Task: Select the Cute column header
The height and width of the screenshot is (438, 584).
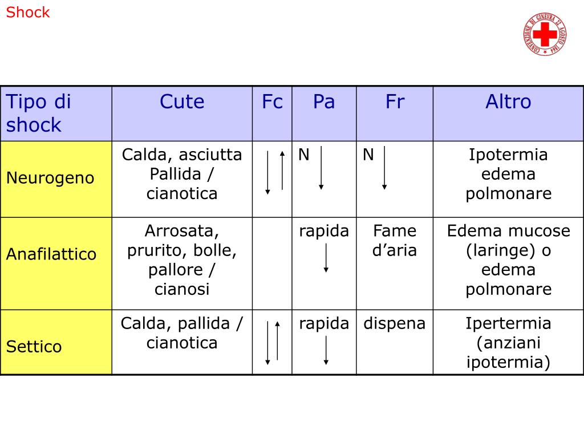Action: (182, 113)
